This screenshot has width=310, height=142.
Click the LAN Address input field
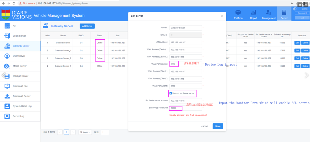(186, 42)
